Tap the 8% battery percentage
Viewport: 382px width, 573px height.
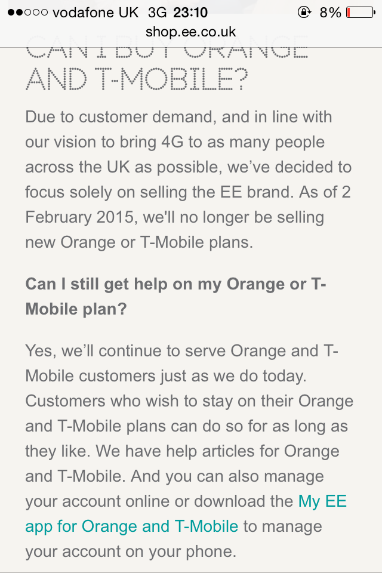coord(330,12)
